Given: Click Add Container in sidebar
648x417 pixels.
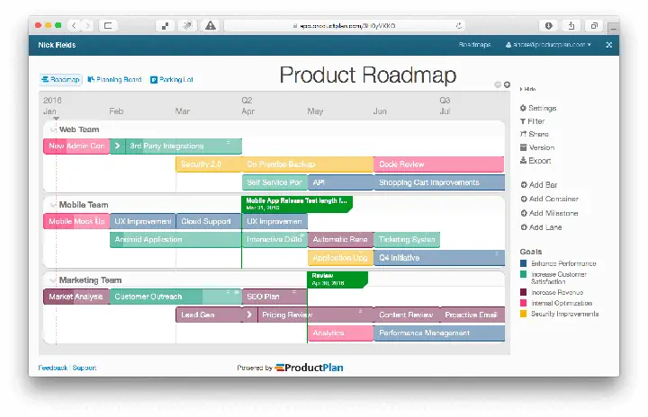Looking at the screenshot, I should tap(549, 199).
